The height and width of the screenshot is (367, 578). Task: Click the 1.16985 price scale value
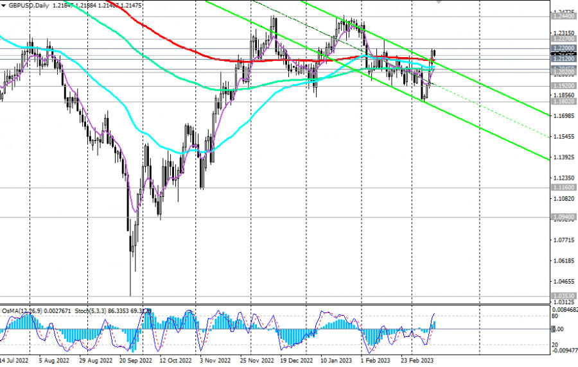563,116
